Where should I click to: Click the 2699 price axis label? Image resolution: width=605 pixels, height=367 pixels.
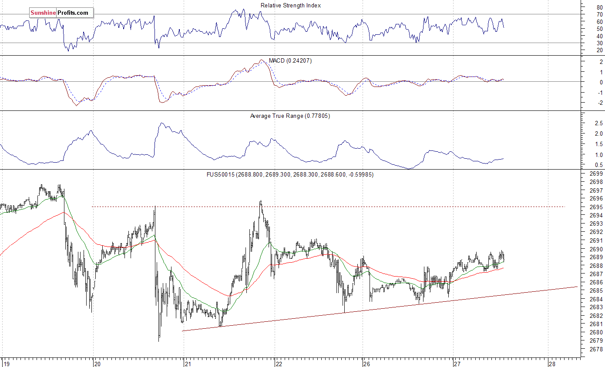pos(596,174)
